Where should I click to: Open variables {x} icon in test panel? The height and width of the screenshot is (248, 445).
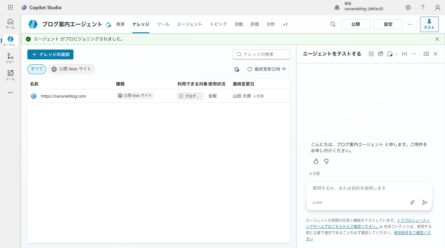coord(405,54)
